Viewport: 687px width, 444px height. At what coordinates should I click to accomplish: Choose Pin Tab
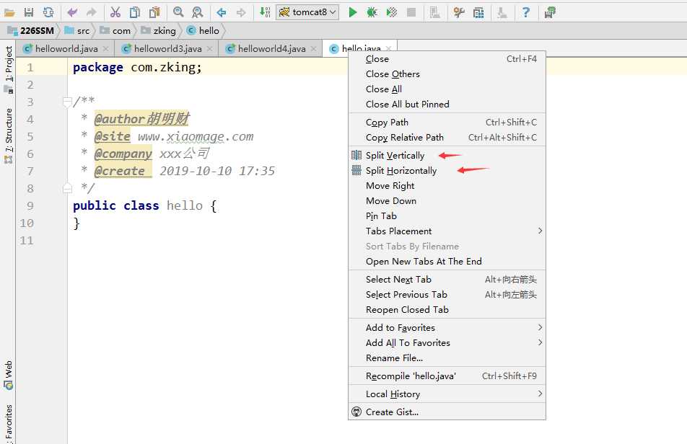click(x=447, y=216)
